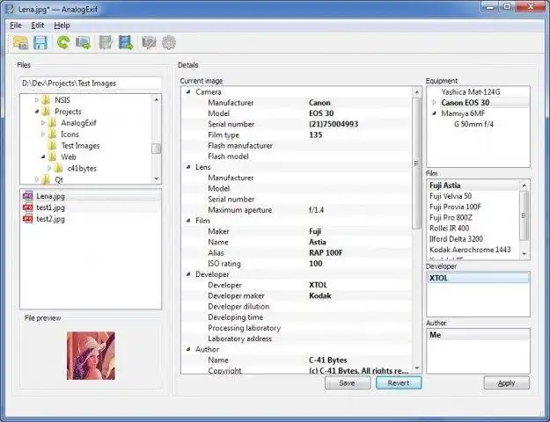550x422 pixels.
Task: Click the Qt folder icon
Action: tap(46, 179)
